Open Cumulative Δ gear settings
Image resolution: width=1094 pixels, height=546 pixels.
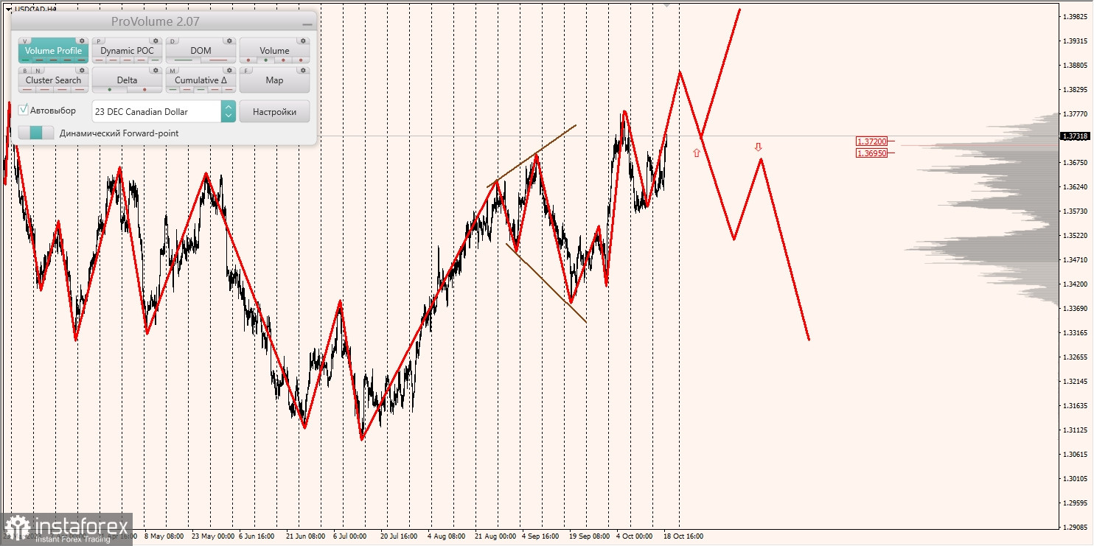[x=229, y=70]
